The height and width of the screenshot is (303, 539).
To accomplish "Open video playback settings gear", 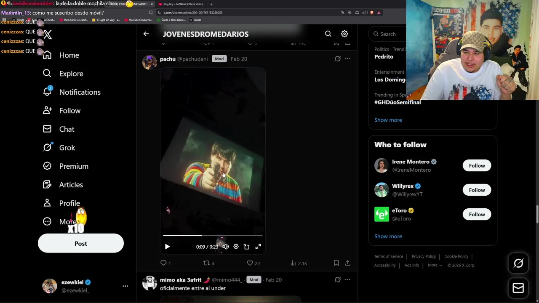I will click(236, 247).
